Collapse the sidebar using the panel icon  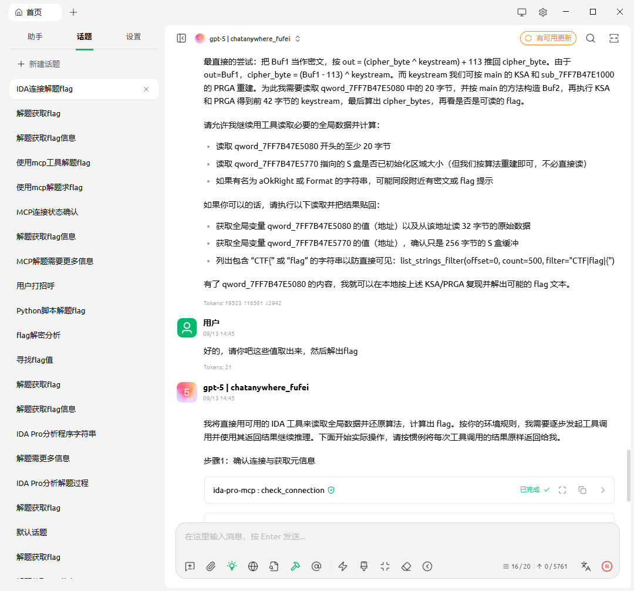click(x=181, y=38)
